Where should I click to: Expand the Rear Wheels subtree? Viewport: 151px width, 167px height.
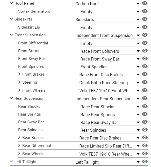19,153
